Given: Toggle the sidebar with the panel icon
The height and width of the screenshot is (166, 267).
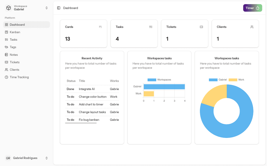Looking at the screenshot, I should tap(58, 8).
